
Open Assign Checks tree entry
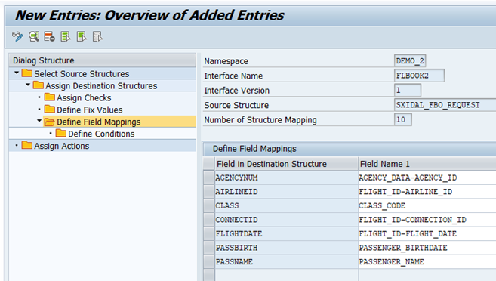pos(84,97)
